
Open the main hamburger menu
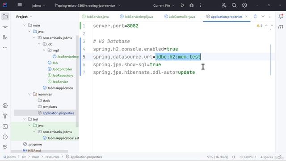click(20, 5)
